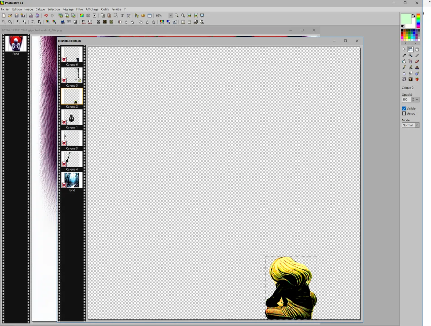Select the Smudge finger tool

tap(410, 73)
